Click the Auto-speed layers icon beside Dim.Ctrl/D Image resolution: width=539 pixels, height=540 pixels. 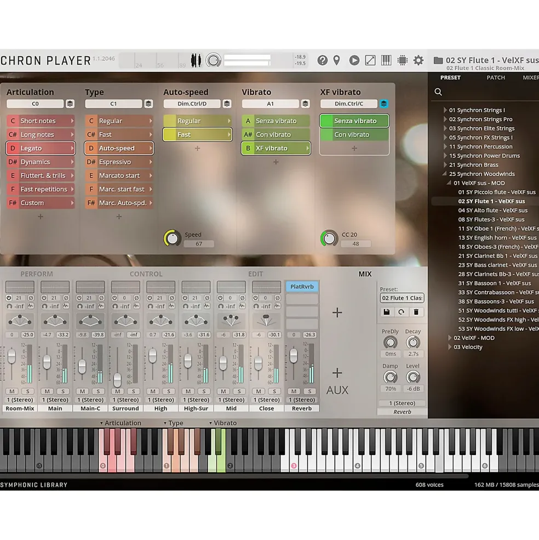click(x=227, y=104)
